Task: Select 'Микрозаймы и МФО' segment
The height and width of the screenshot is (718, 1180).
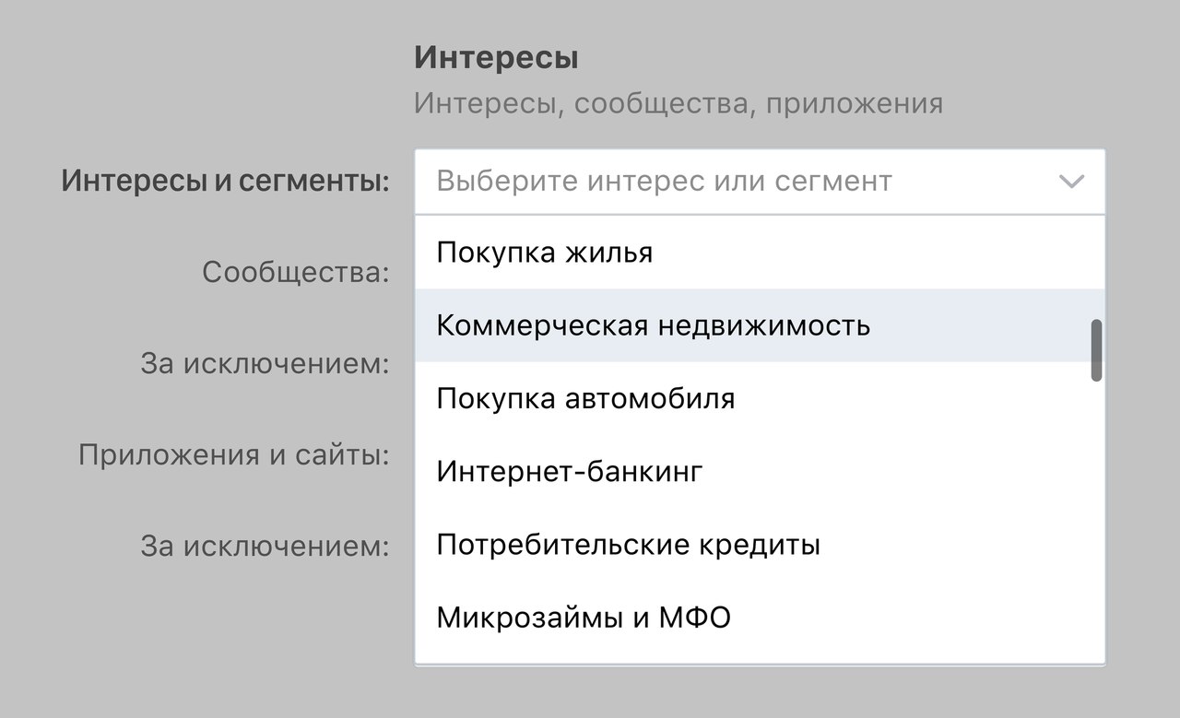Action: click(x=583, y=618)
